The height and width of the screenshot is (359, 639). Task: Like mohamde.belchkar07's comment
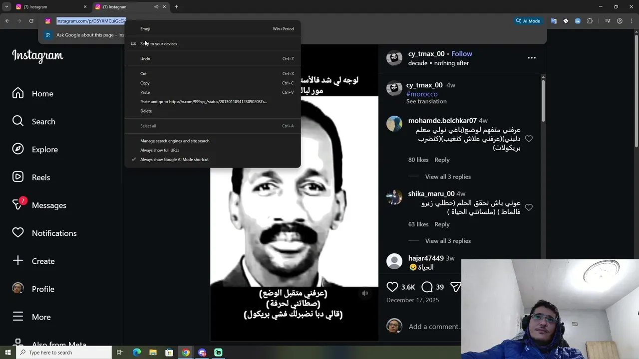[x=529, y=139]
